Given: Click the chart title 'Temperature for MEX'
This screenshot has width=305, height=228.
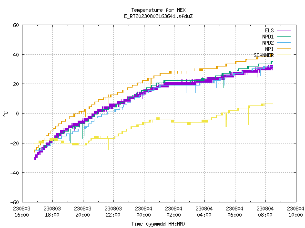Looking at the screenshot, I should 158,10.
